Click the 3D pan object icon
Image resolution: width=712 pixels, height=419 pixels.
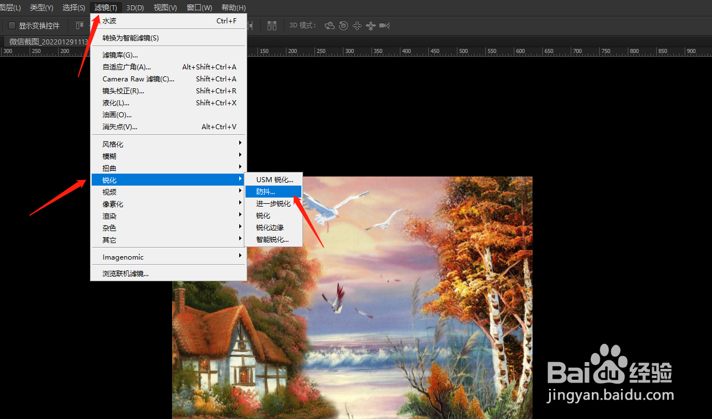click(x=357, y=26)
